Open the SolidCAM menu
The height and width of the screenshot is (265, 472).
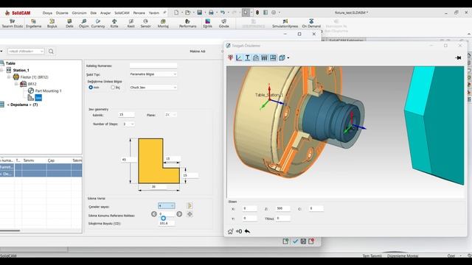pyautogui.click(x=122, y=13)
